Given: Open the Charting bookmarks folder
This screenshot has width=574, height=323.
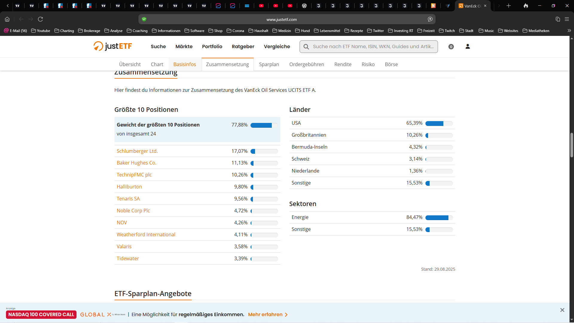Looking at the screenshot, I should coord(64,31).
